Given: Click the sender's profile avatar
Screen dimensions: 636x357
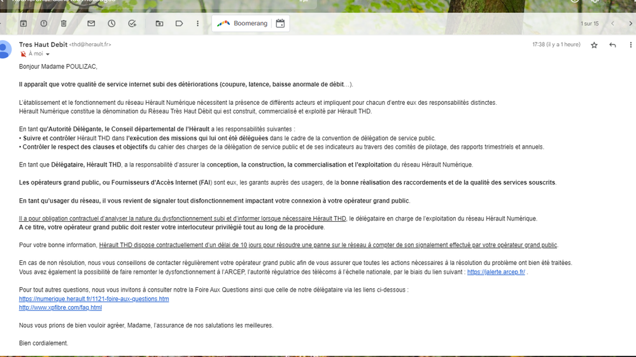Looking at the screenshot, I should pos(4,50).
